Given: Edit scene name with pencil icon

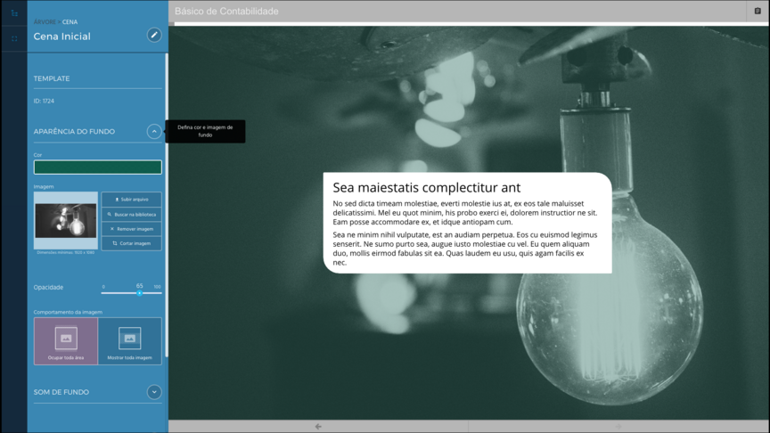Looking at the screenshot, I should (154, 35).
